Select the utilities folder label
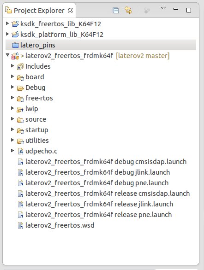The width and height of the screenshot is (204, 270). [37, 141]
